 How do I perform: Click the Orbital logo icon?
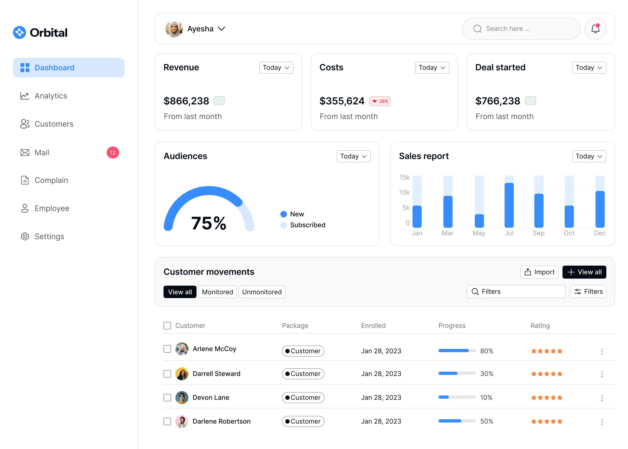(x=19, y=33)
